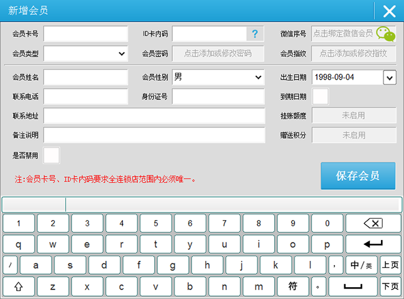Screen dimensions: 404x299
Task: Expand the 会员性别 dropdown
Action: 258,78
